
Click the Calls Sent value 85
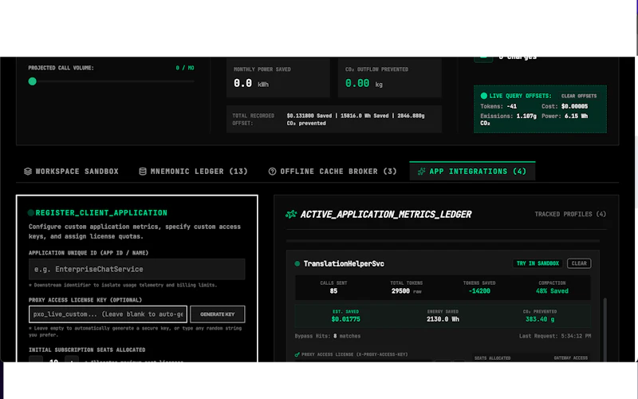(333, 291)
